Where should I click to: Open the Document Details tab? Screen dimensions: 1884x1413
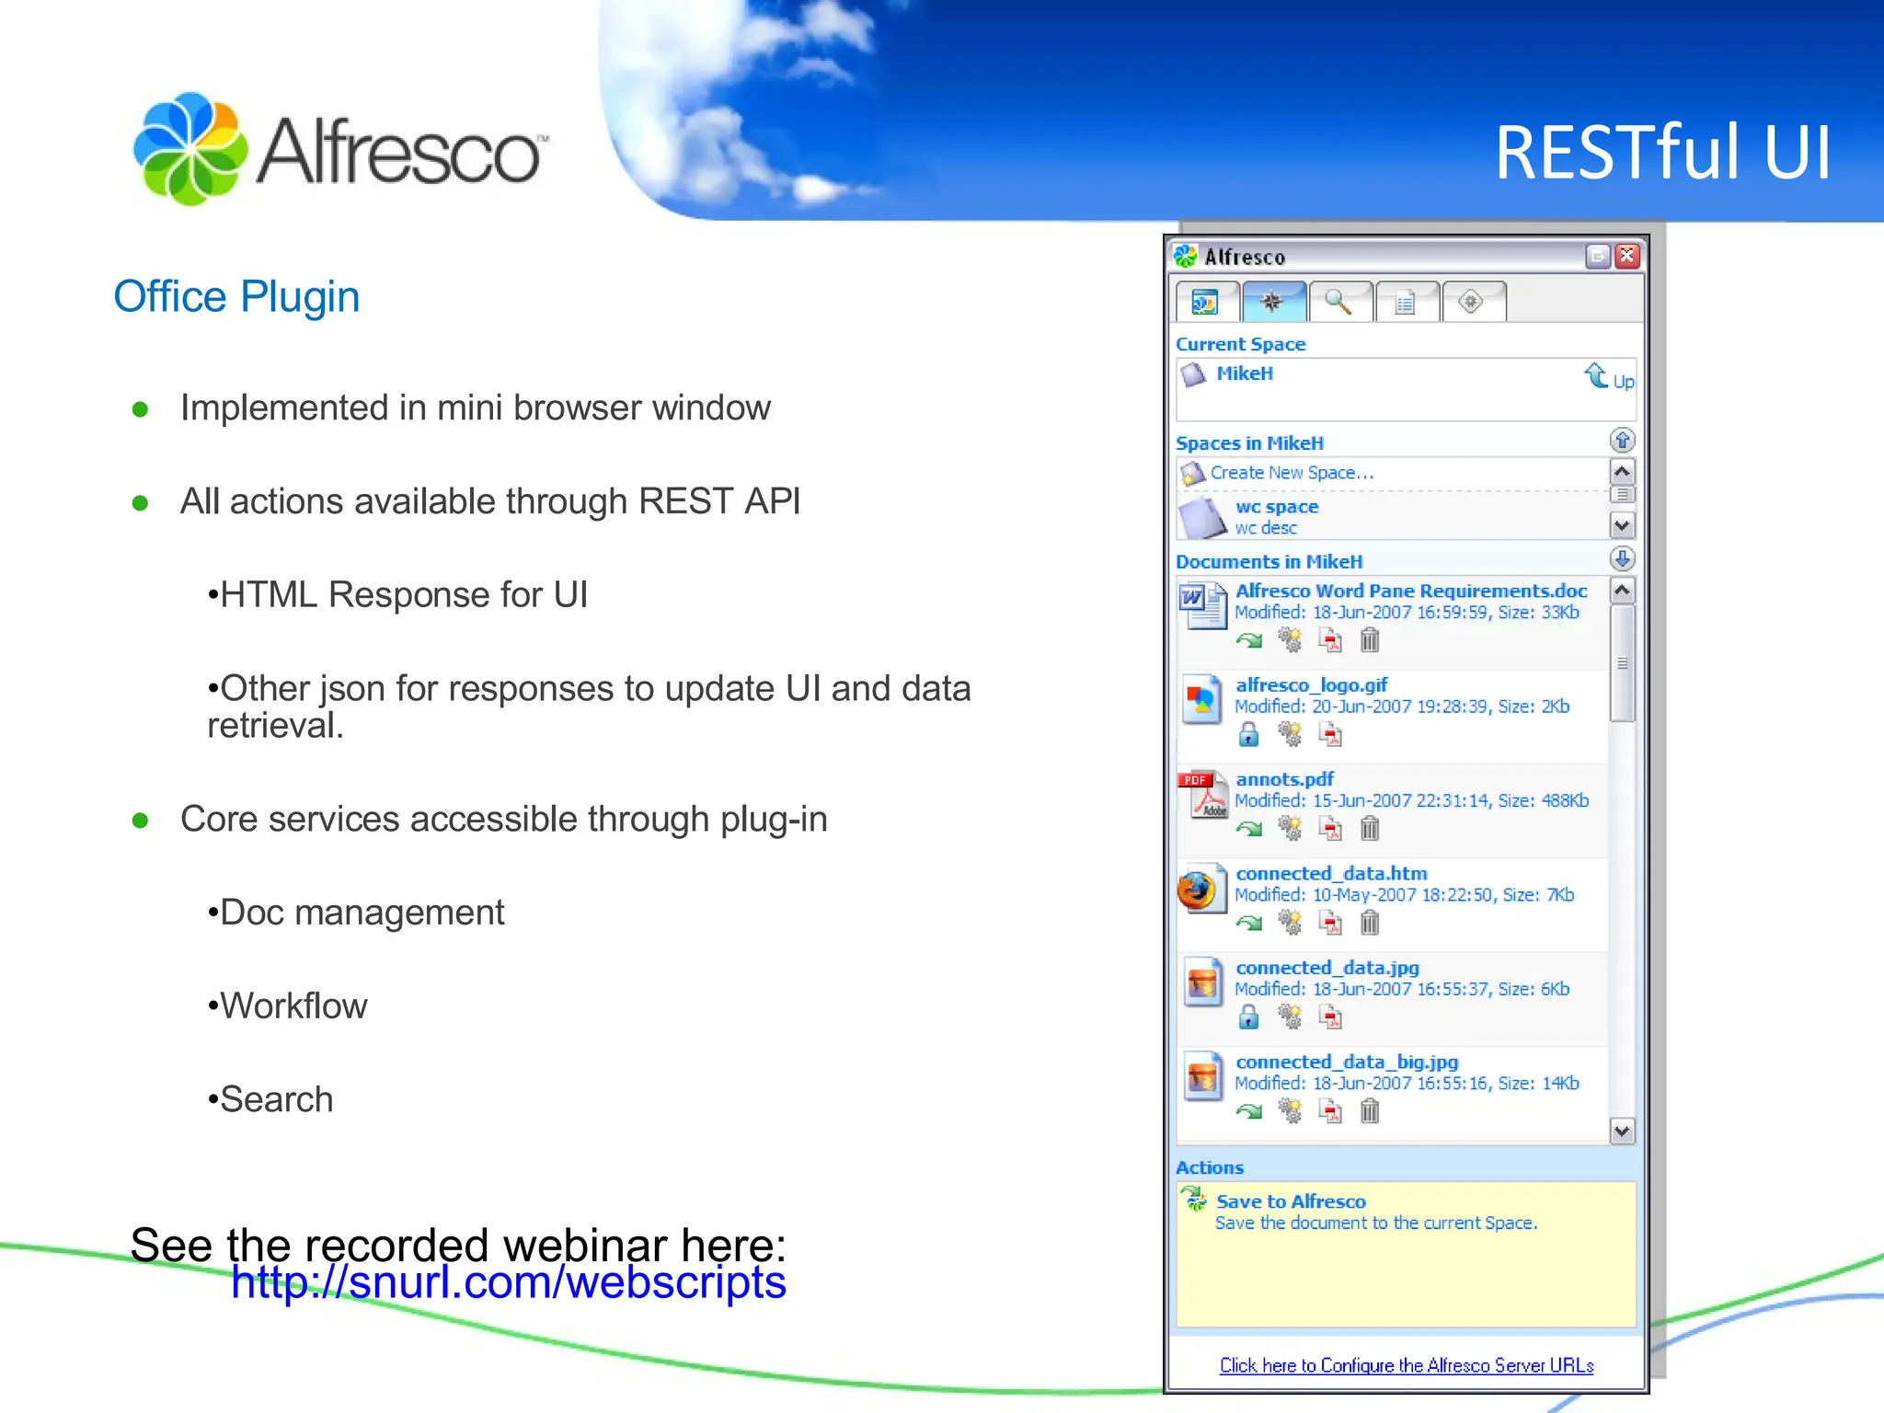[x=1407, y=302]
